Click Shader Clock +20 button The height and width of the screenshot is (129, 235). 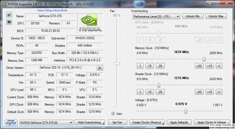199,92
